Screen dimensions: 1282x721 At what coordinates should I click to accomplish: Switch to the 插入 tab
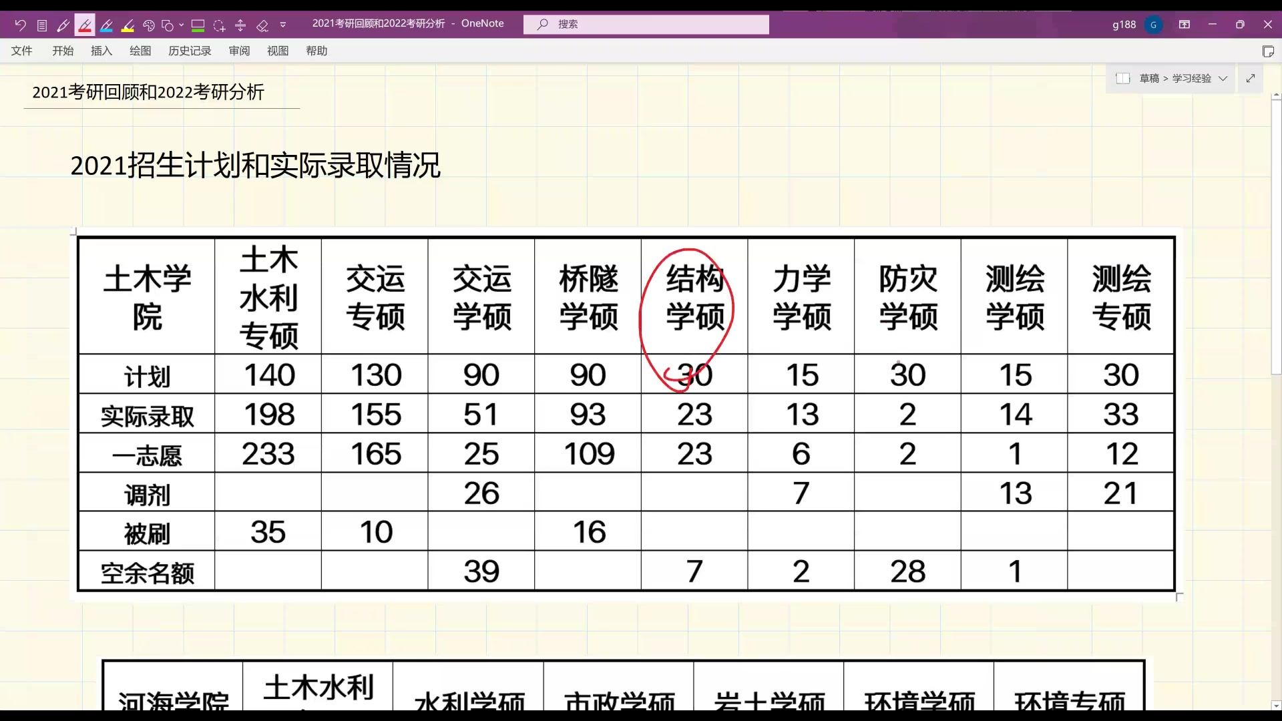pos(101,51)
